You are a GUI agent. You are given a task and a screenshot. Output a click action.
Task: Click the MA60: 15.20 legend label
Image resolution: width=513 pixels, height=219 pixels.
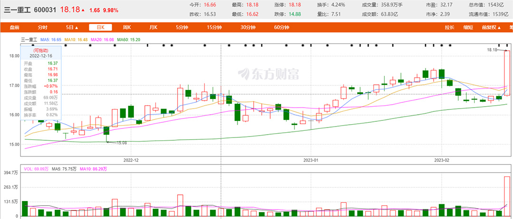pos(129,39)
